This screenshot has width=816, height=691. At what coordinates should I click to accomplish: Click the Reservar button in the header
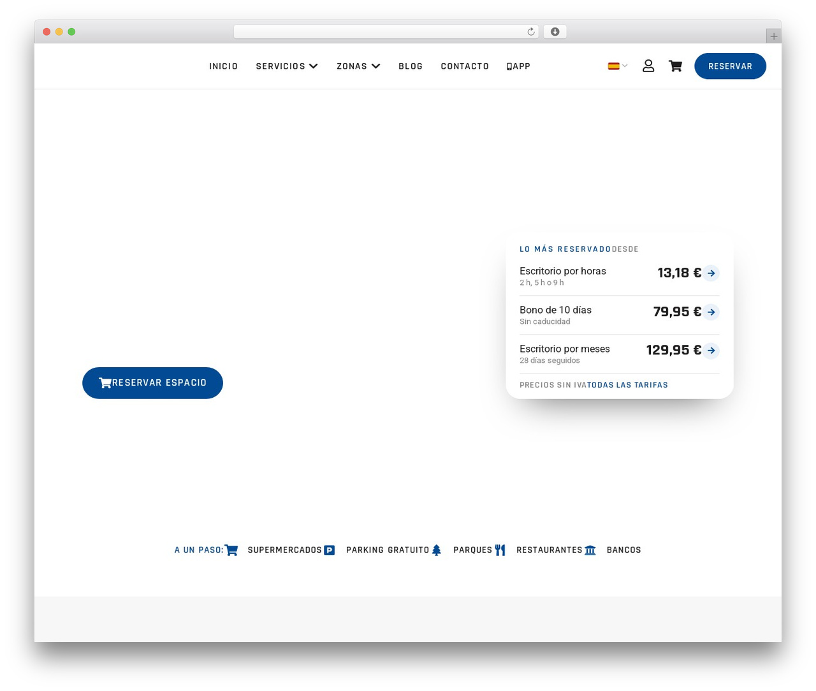point(730,66)
